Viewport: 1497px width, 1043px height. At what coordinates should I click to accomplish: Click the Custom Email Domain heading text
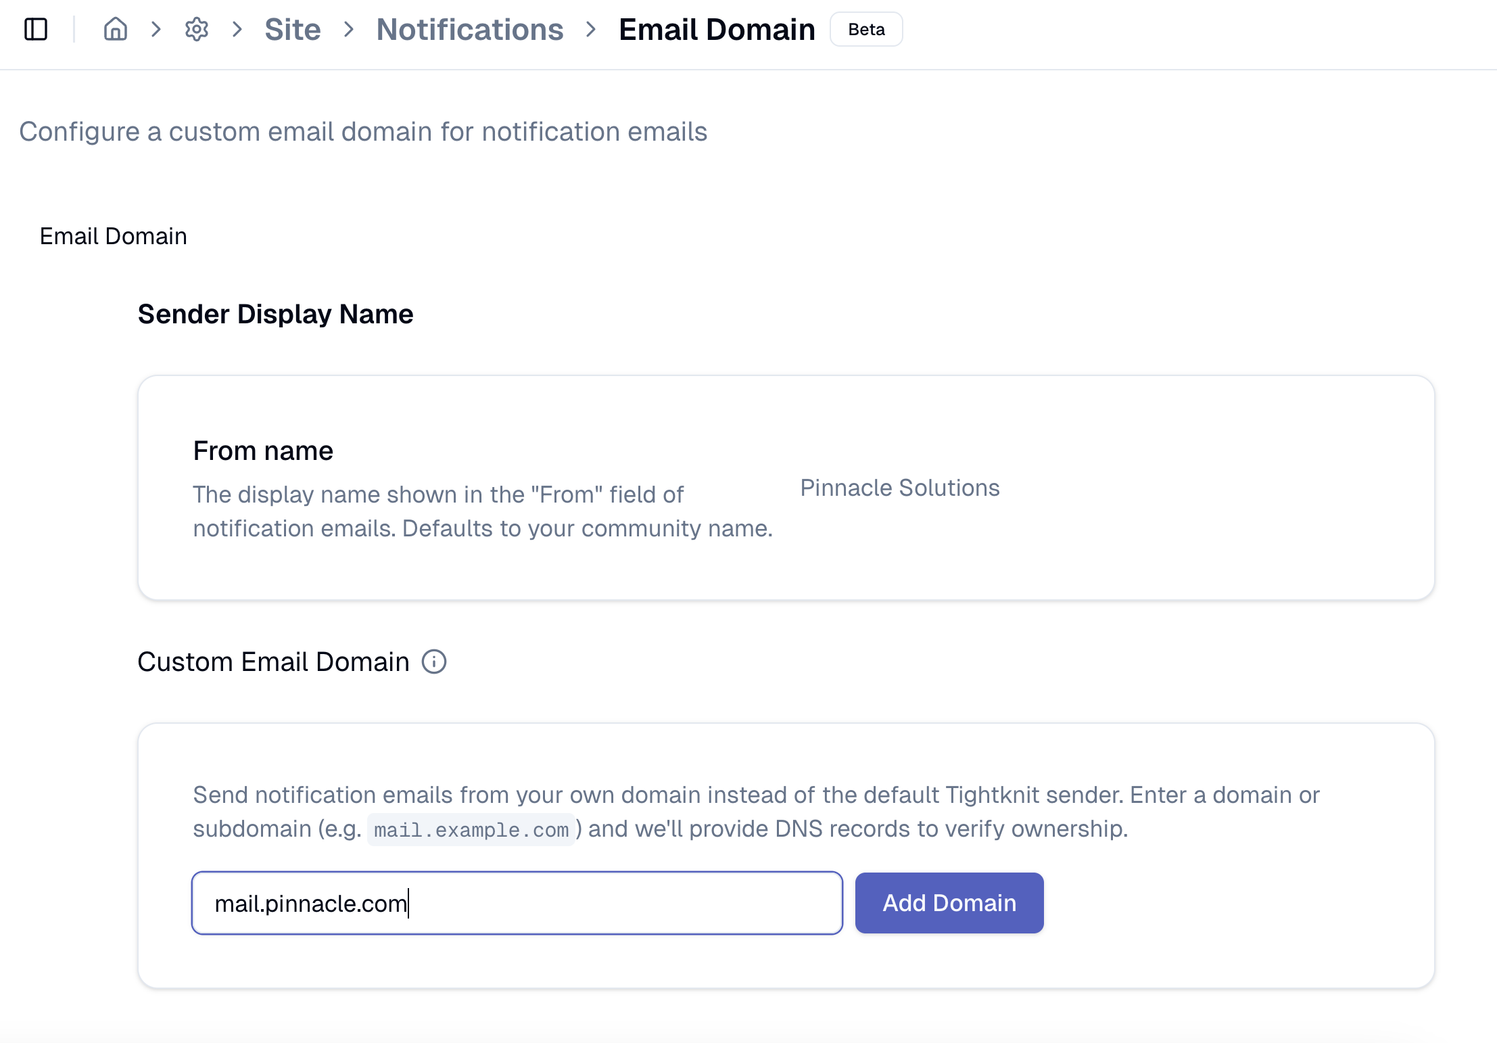(273, 662)
